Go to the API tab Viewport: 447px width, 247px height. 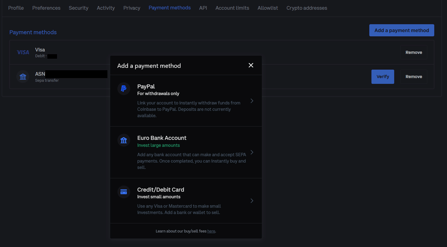coord(203,8)
